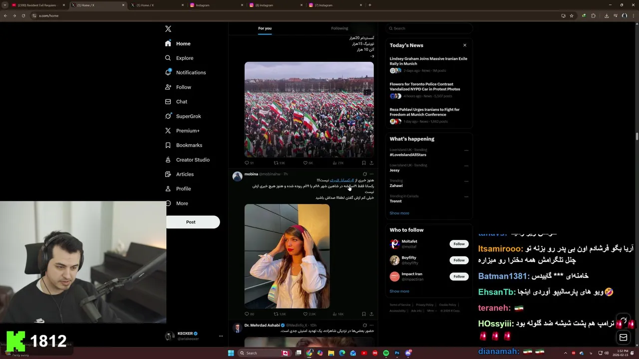Open Discord from the taskbar

(x=408, y=353)
